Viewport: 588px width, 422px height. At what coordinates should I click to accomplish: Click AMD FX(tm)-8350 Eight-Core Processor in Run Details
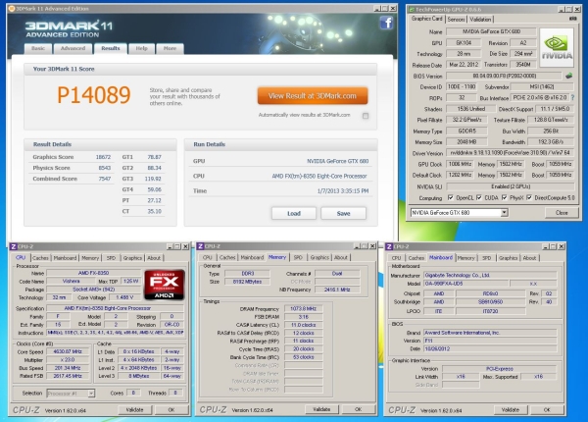click(319, 176)
